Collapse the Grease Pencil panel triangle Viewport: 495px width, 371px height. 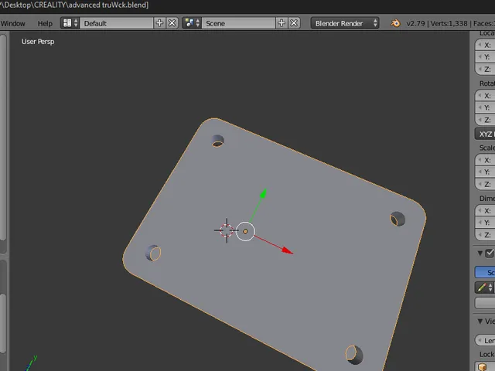(480, 253)
